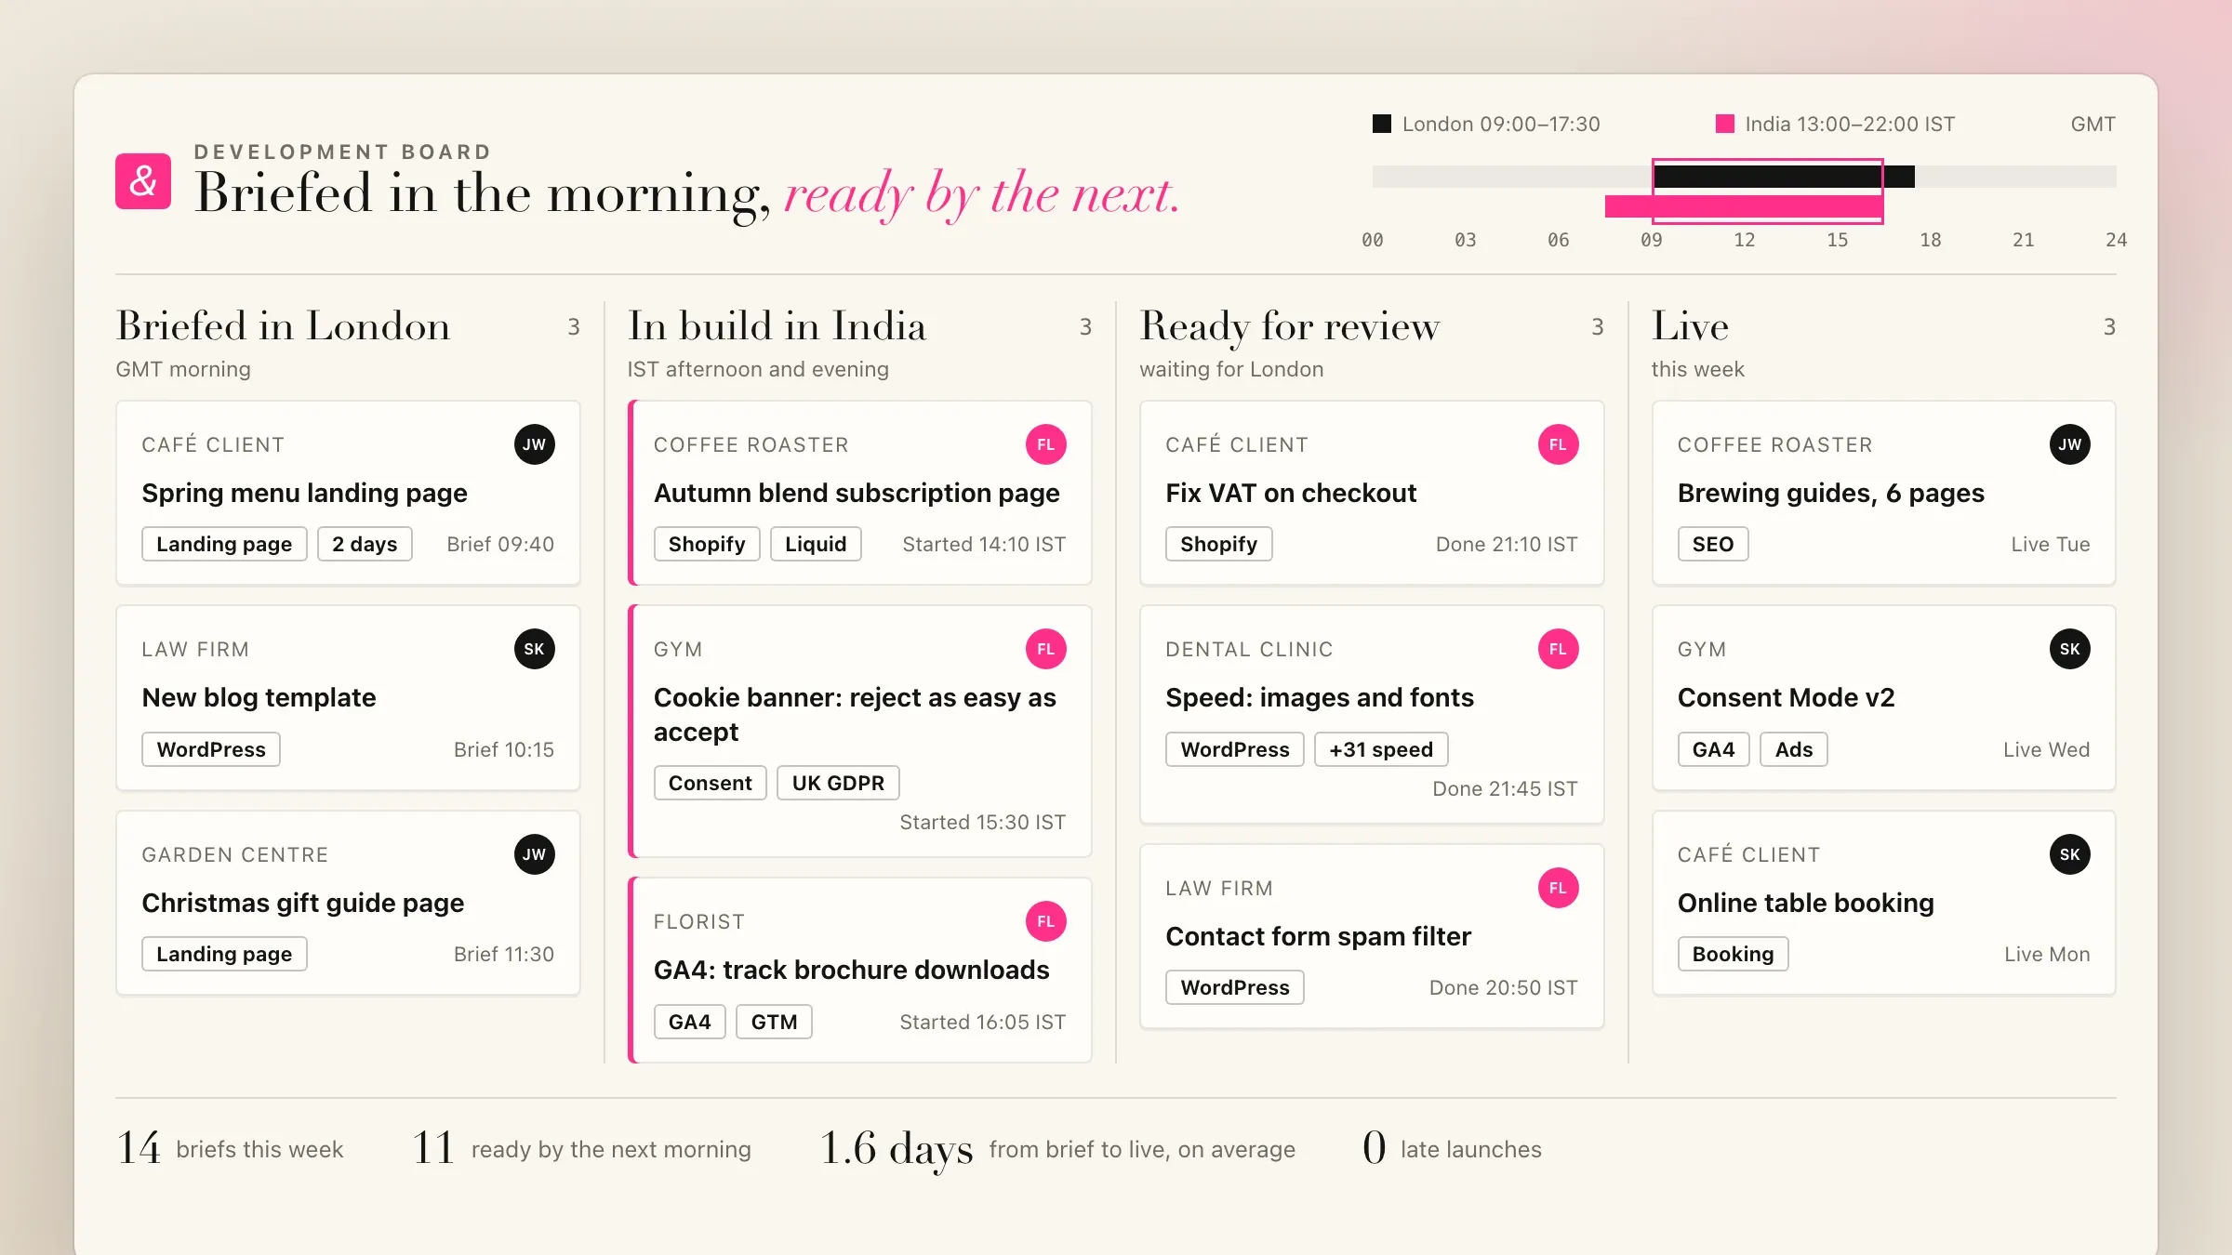Click JW avatar on Spring menu card

[535, 444]
